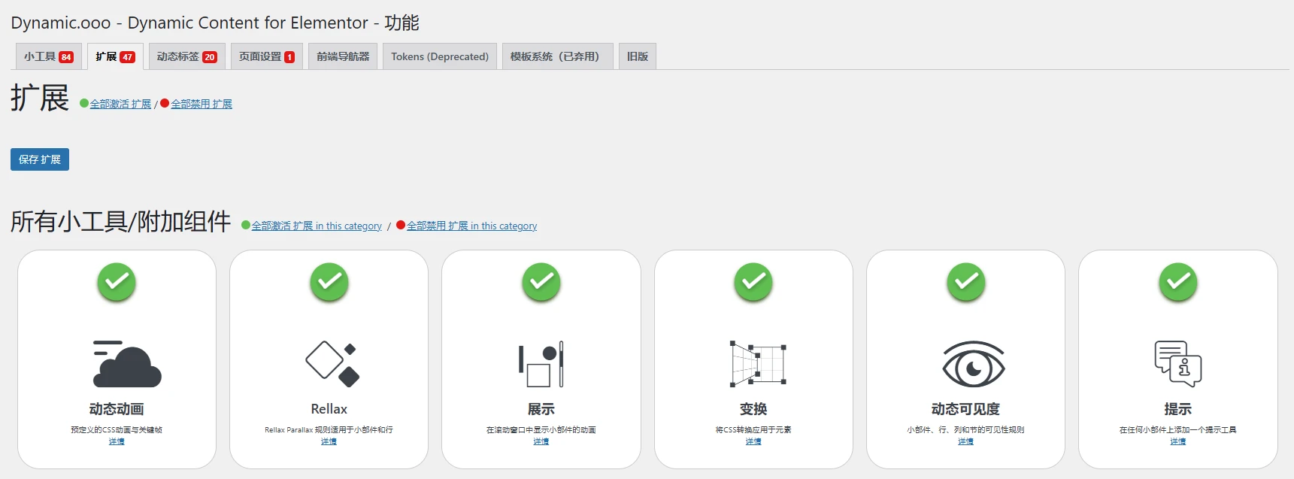Open 详情 link under 展示
This screenshot has height=479, width=1294.
point(541,441)
